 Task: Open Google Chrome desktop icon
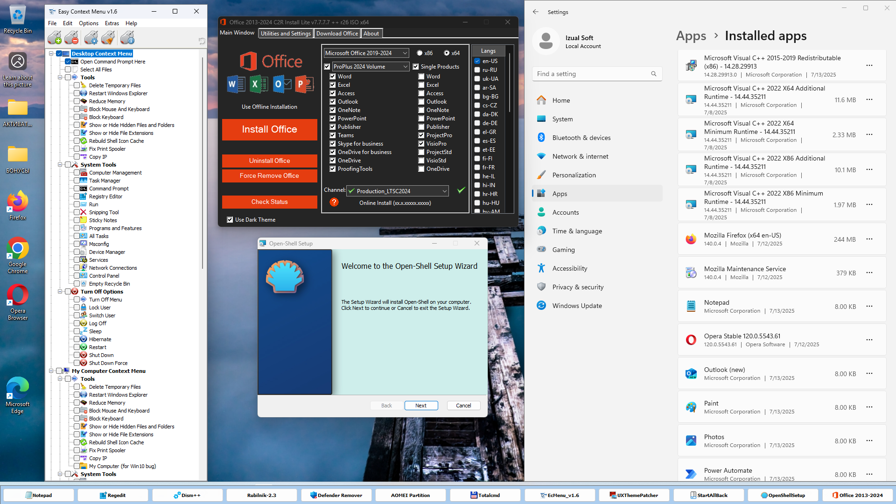(x=18, y=255)
